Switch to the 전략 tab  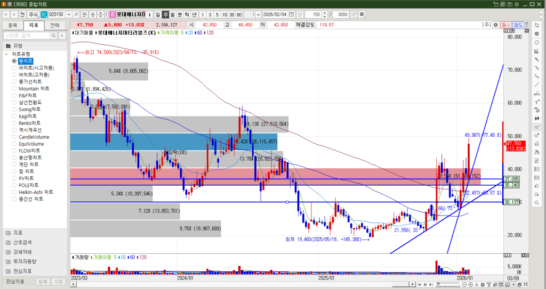(x=55, y=25)
